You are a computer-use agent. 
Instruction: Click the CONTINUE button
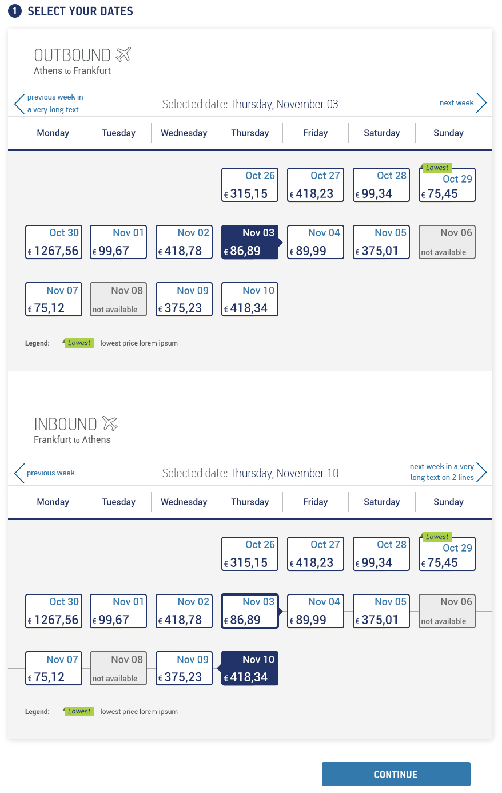[396, 774]
